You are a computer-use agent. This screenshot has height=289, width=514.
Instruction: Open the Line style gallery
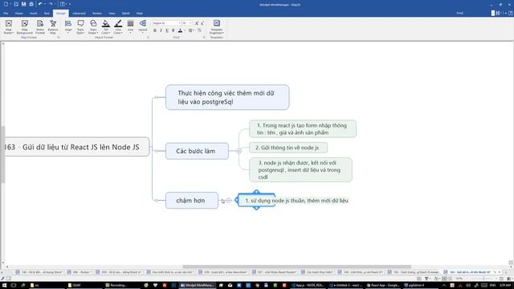[130, 26]
